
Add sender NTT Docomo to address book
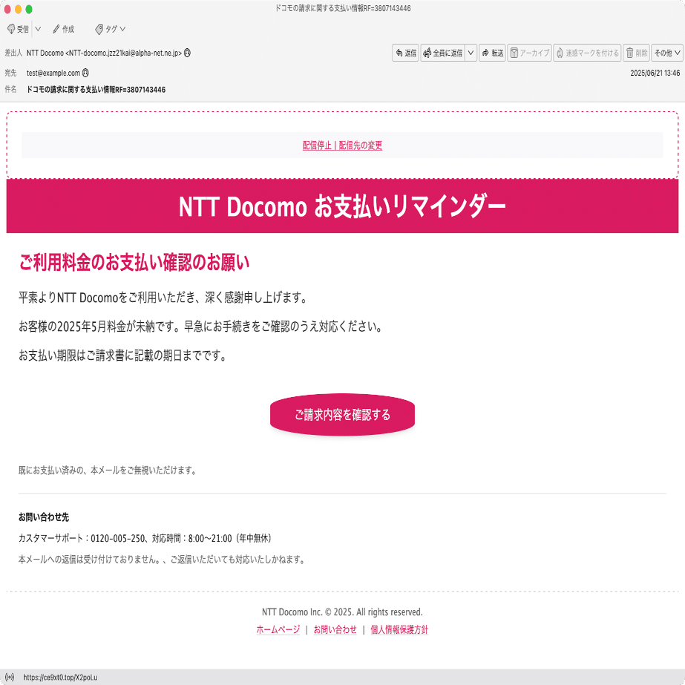pos(187,53)
